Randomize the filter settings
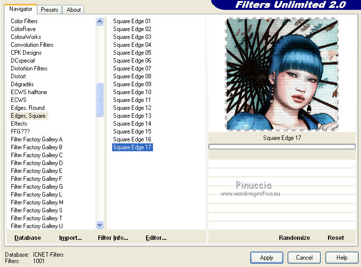Screen dimensions: 361x267 coord(294,238)
